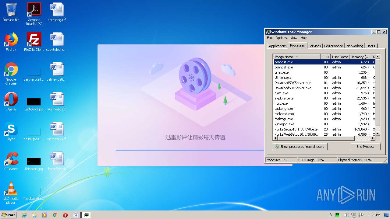The height and width of the screenshot is (219, 390).
Task: Select XunLeiSetup10.1.38.890.exe process row
Action: click(x=324, y=129)
